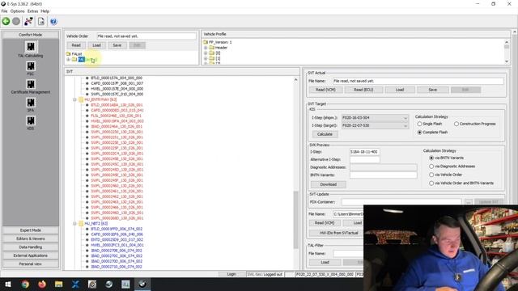This screenshot has width=518, height=291.
Task: Open the Personal view panel
Action: coord(31,264)
